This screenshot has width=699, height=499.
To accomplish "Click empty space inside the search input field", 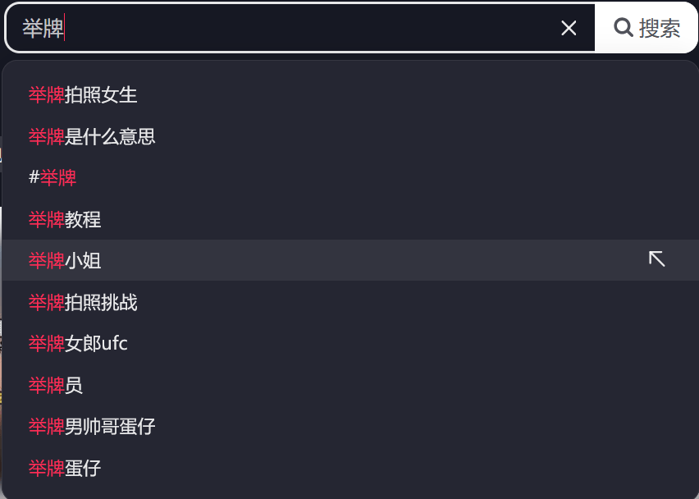I will pos(312,29).
